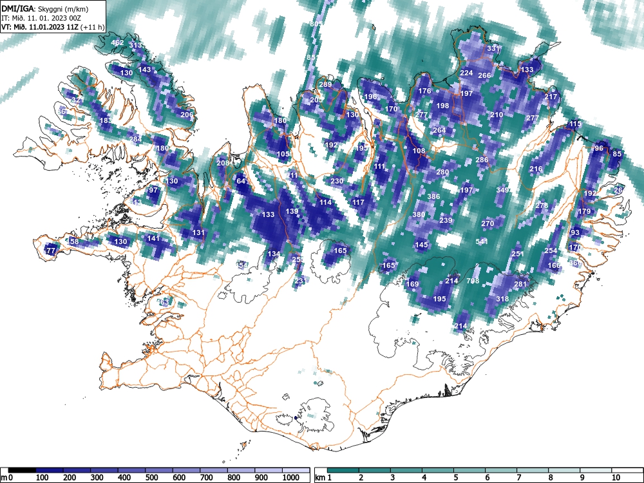Click visibility value 318 on the map
This screenshot has height=483, width=644.
click(x=503, y=299)
